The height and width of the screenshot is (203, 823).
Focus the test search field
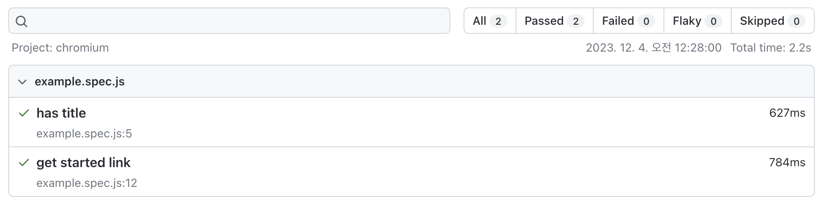[235, 21]
